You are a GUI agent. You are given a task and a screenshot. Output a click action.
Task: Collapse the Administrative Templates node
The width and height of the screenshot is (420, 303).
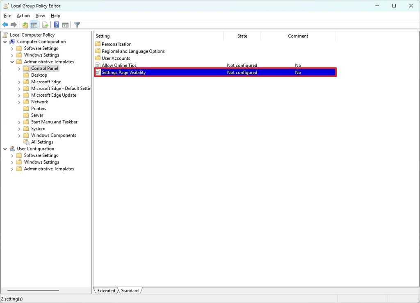coord(11,62)
